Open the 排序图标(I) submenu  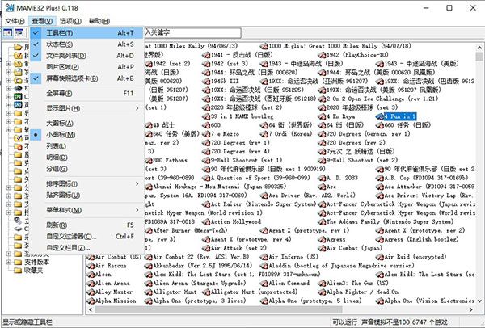click(x=87, y=183)
